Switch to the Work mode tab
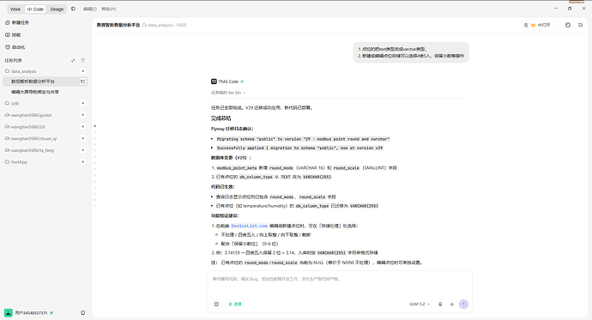 click(15, 9)
